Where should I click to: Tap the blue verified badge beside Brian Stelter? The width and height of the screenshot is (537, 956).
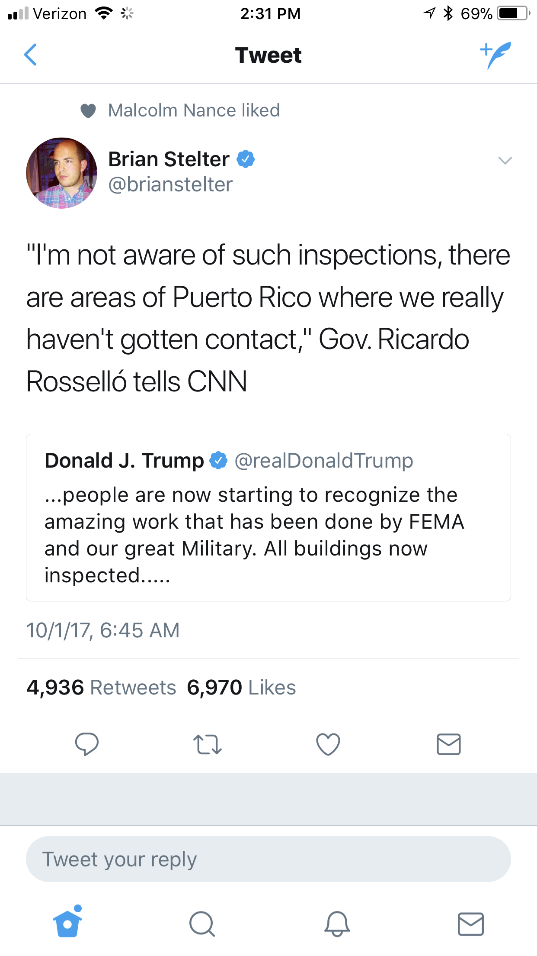pyautogui.click(x=246, y=159)
